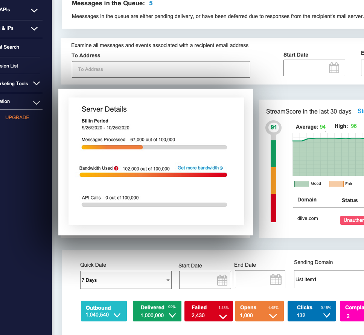Click the lower Start Date input field
364x335 pixels.
205,280
